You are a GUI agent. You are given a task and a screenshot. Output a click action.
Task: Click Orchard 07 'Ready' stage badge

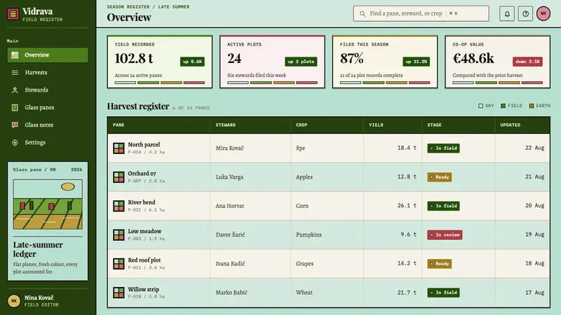(x=440, y=177)
